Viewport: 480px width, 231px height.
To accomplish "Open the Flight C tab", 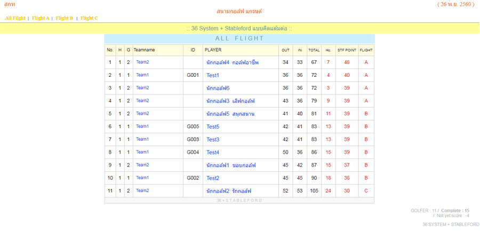I will (x=89, y=18).
